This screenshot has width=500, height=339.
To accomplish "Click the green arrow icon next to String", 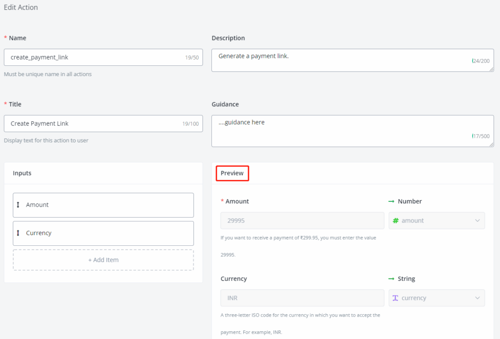I will coord(391,279).
